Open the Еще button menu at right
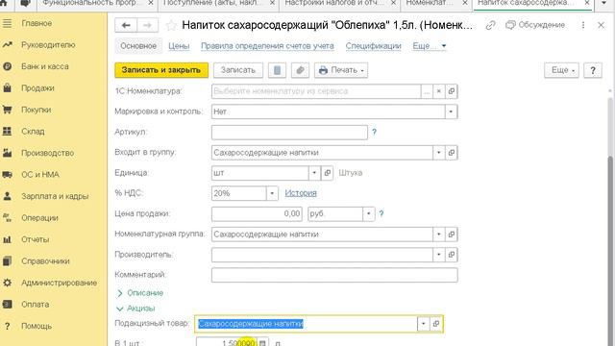 [561, 70]
